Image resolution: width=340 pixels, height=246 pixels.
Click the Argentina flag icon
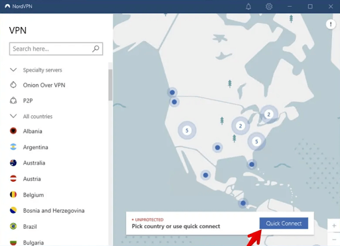tap(13, 147)
